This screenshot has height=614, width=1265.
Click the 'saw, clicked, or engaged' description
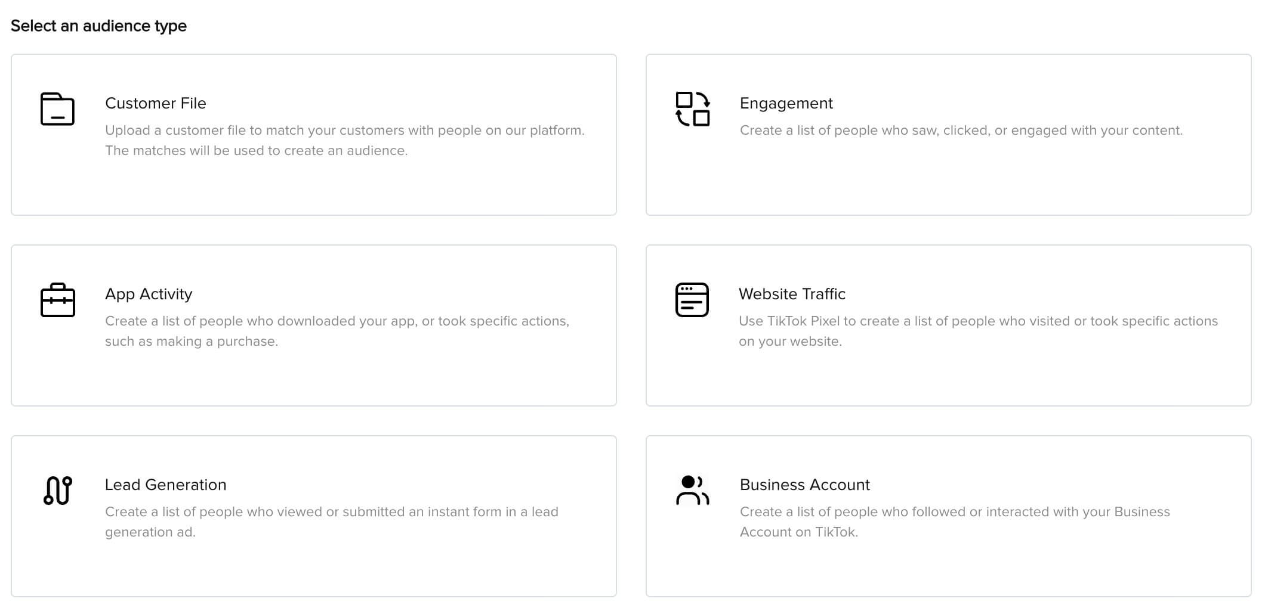(961, 131)
